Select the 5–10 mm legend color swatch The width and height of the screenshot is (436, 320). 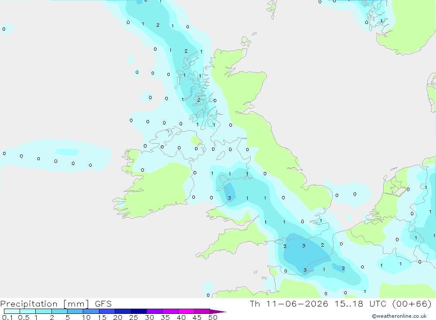[x=75, y=311]
